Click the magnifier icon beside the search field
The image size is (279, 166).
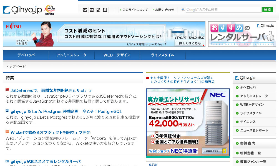tap(183, 10)
